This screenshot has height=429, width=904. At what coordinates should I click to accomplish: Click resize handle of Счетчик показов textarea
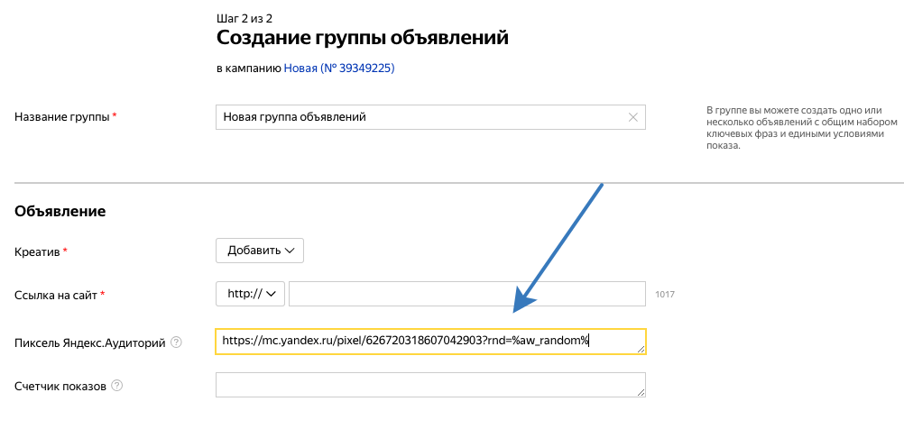pyautogui.click(x=641, y=393)
